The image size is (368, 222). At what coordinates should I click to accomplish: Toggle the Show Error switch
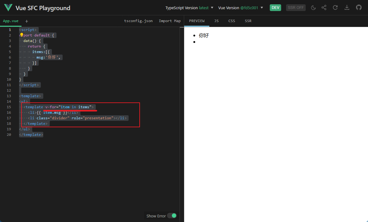point(172,216)
